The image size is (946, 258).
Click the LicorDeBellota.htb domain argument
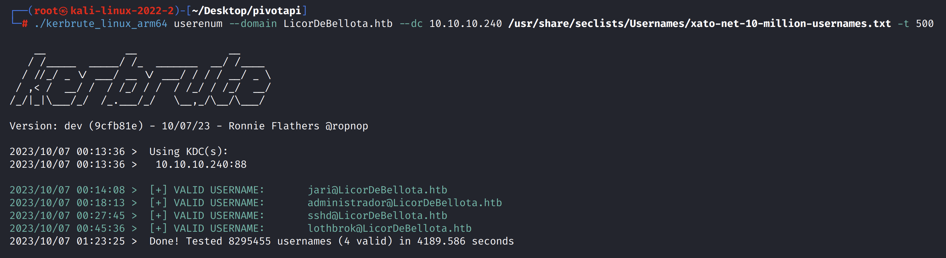point(338,24)
